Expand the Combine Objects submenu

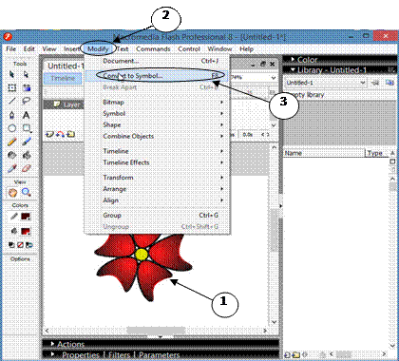(x=157, y=136)
